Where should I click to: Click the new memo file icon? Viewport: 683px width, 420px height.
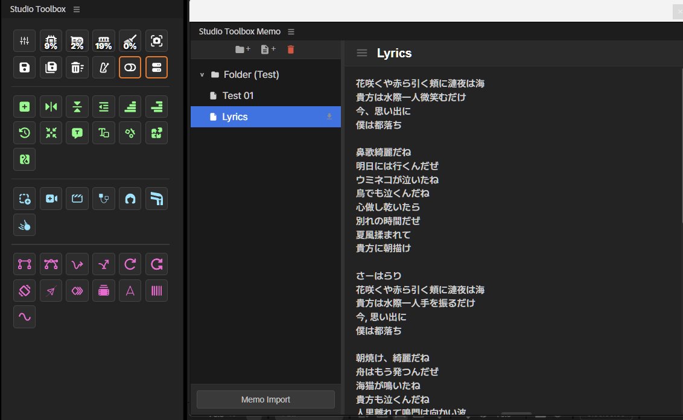point(268,49)
